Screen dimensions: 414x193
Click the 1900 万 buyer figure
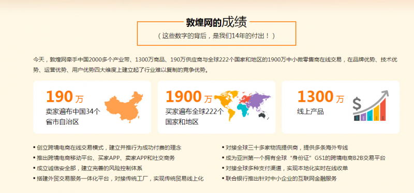click(189, 96)
